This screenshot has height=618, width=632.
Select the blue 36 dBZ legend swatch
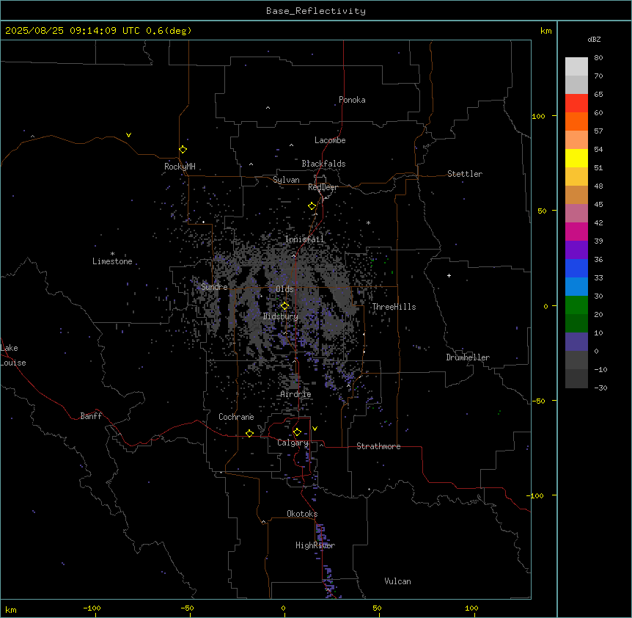576,268
